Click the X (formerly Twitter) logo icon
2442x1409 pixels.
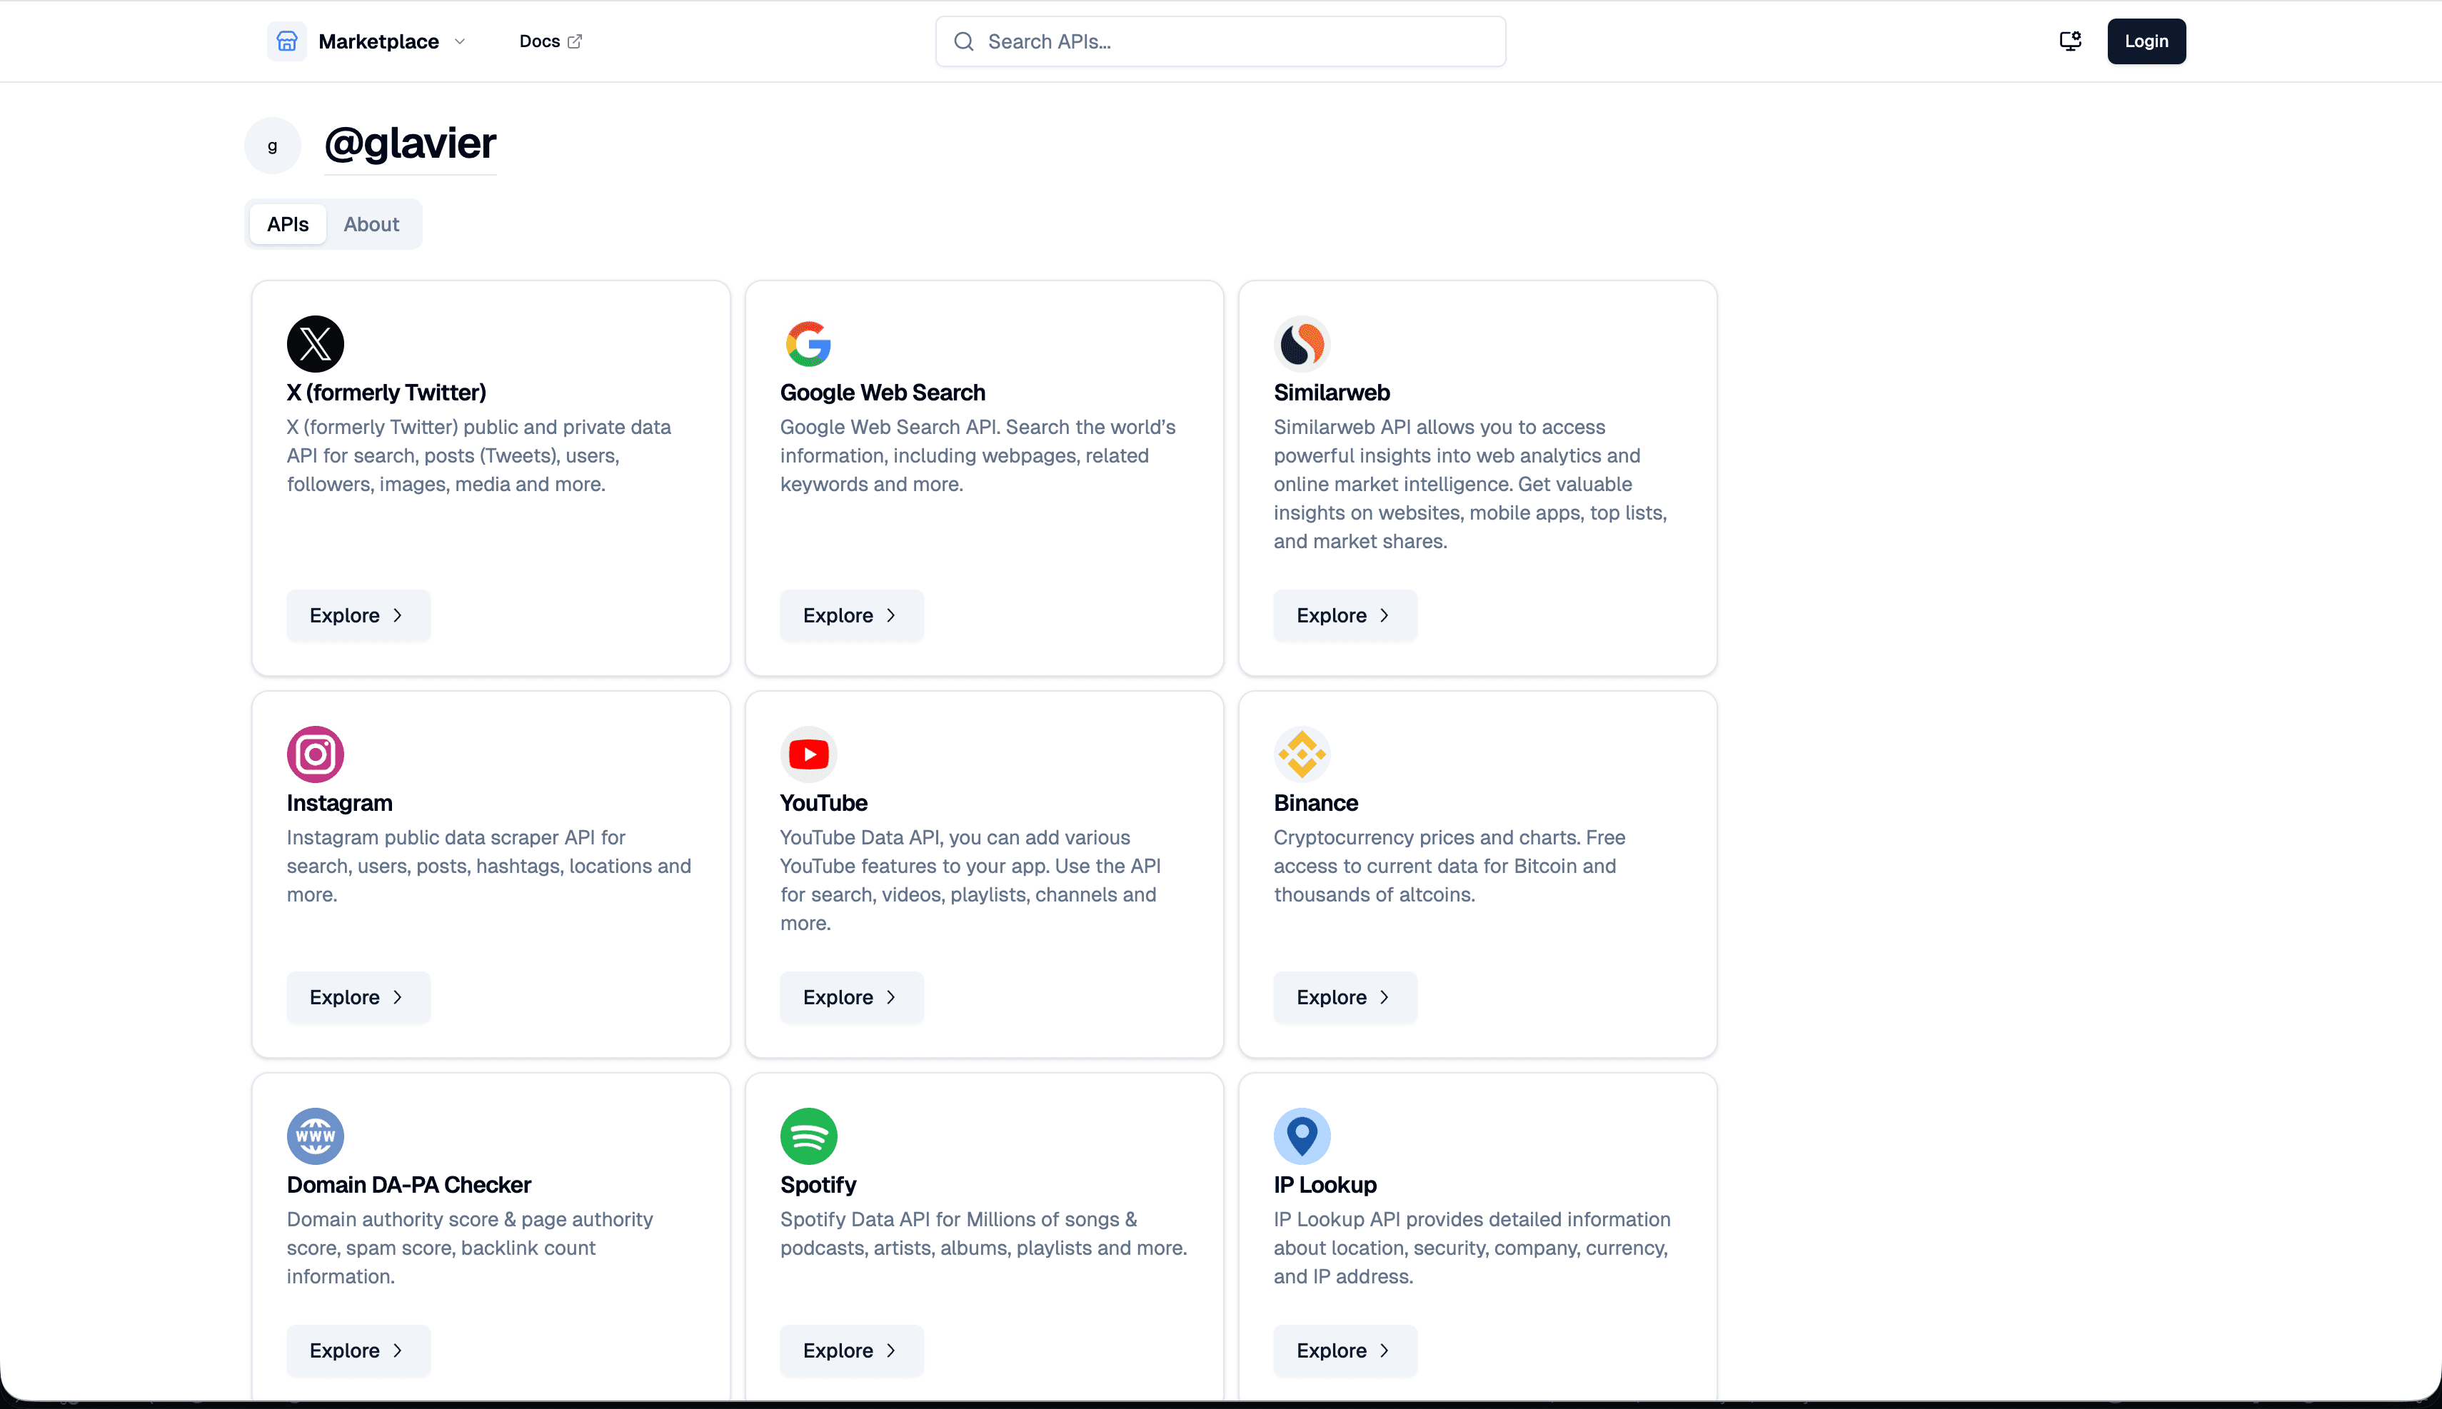pyautogui.click(x=315, y=343)
